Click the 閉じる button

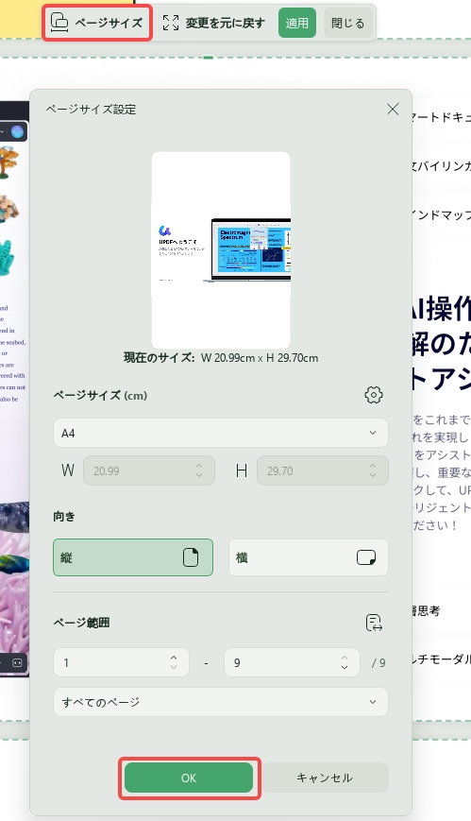click(x=347, y=23)
